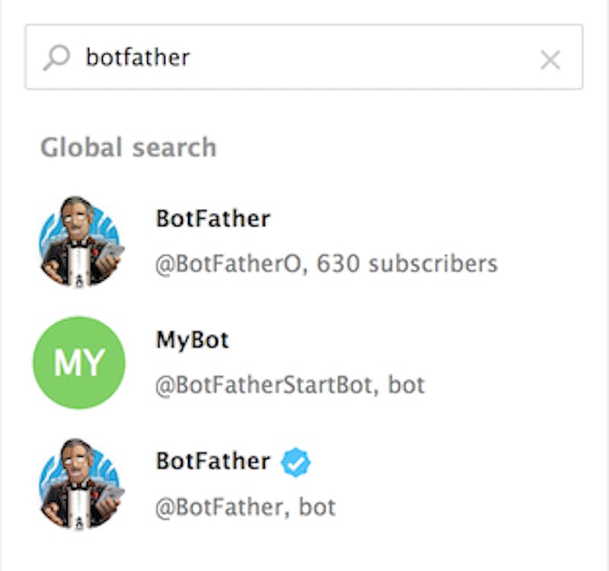Select the verified BotFather bot name
This screenshot has height=571, width=609.
(213, 461)
